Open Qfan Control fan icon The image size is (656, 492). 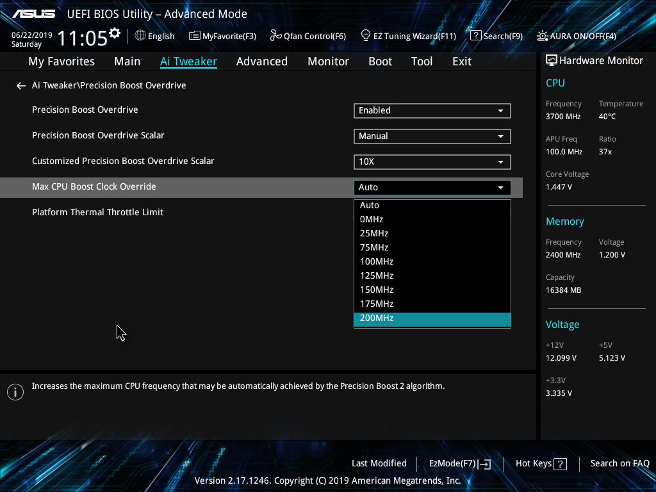coord(275,36)
